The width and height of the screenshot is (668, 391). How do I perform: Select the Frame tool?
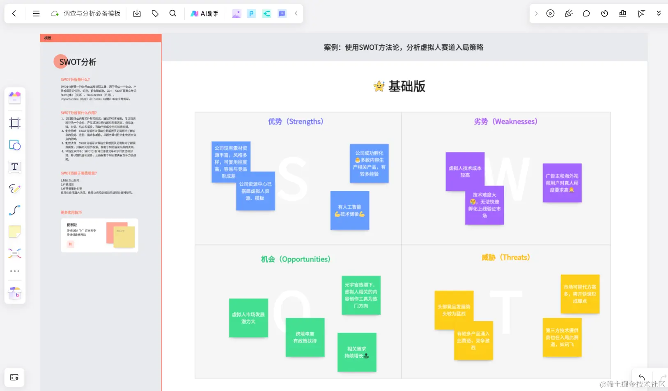click(14, 123)
